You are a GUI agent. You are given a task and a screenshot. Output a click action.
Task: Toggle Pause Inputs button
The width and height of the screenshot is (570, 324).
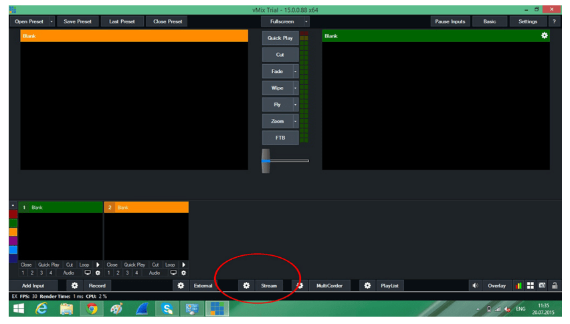tap(450, 21)
